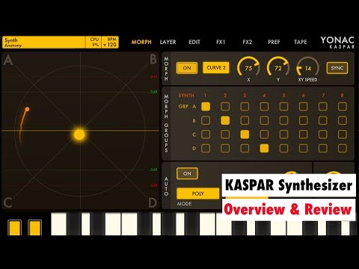Click the first yellow keyboard side button
Viewport: 359px width, 269px height.
(14, 228)
